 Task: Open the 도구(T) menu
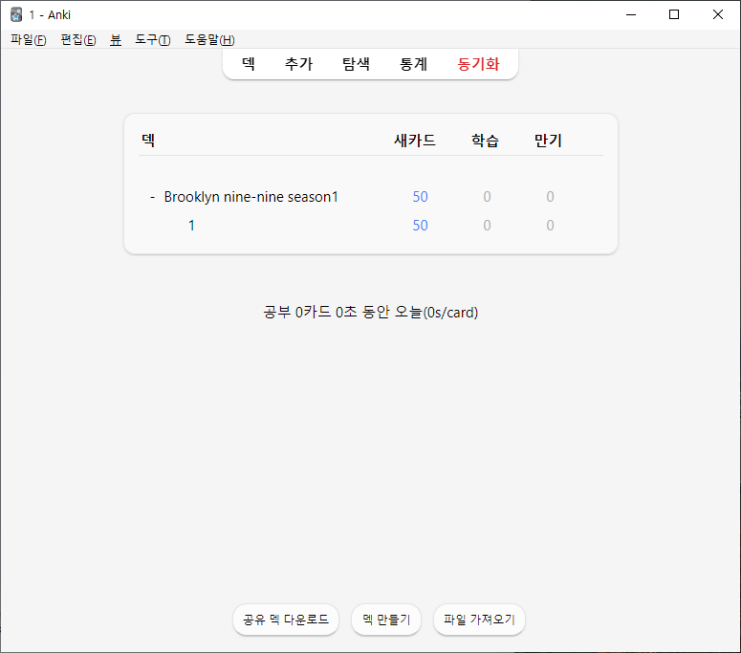153,40
